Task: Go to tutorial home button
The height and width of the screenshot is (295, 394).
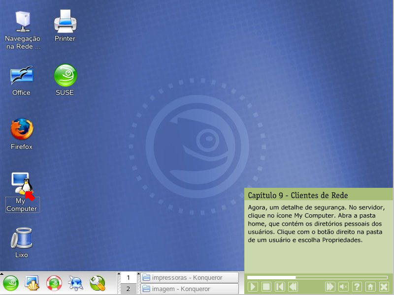Action: (370, 287)
